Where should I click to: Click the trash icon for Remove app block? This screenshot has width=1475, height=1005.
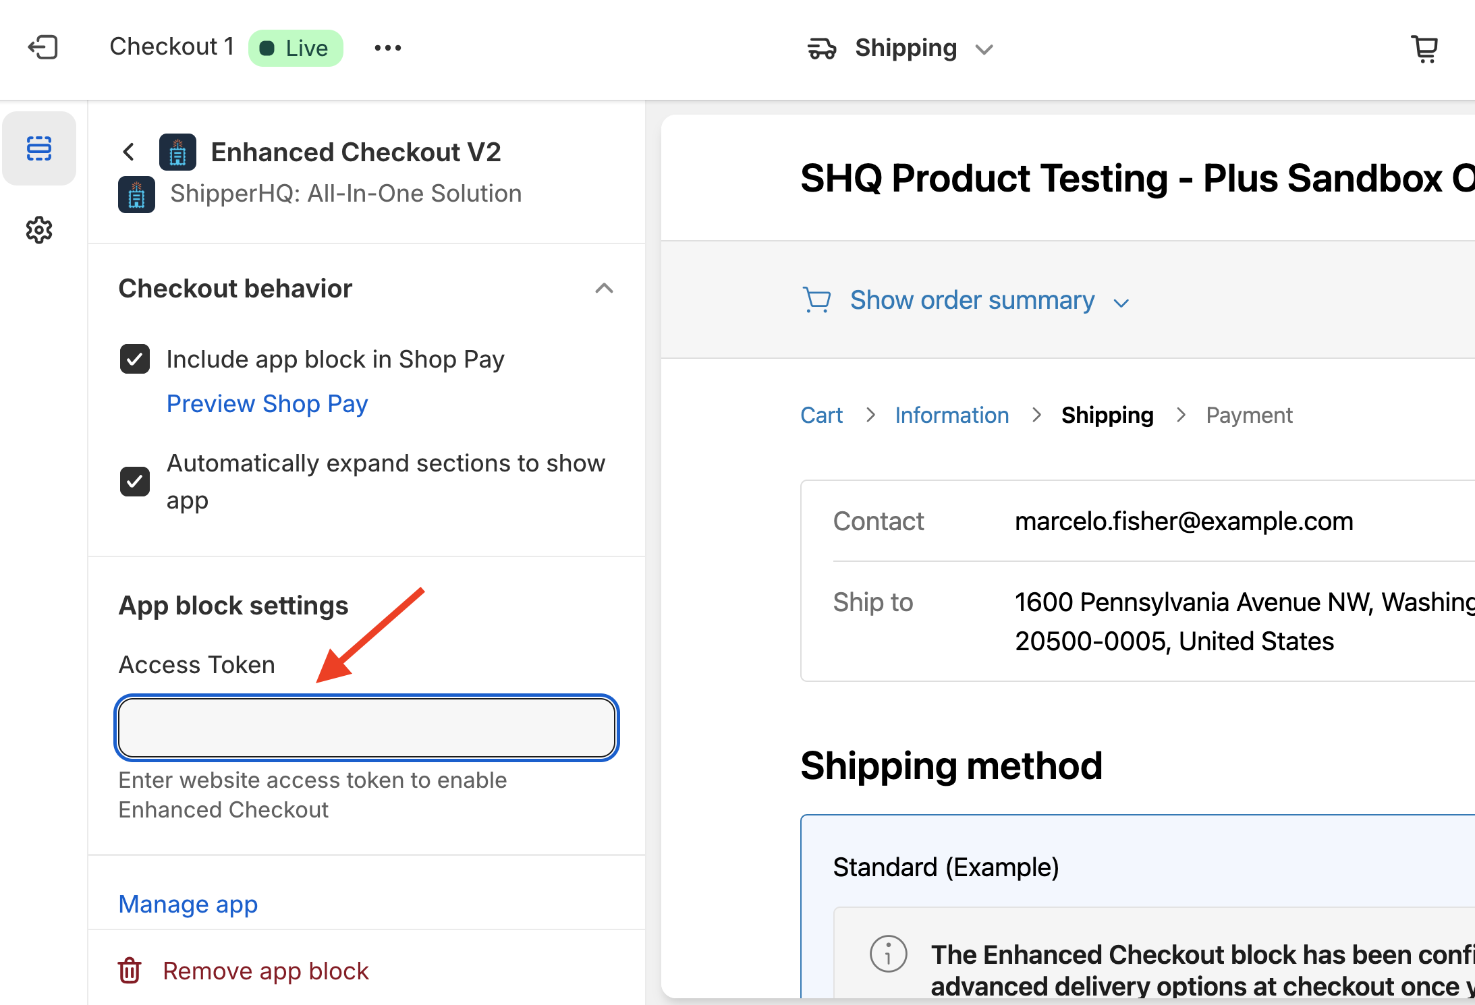[x=130, y=971]
